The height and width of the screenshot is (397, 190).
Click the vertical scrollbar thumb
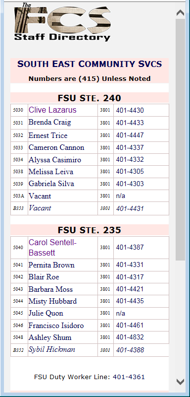point(180,139)
